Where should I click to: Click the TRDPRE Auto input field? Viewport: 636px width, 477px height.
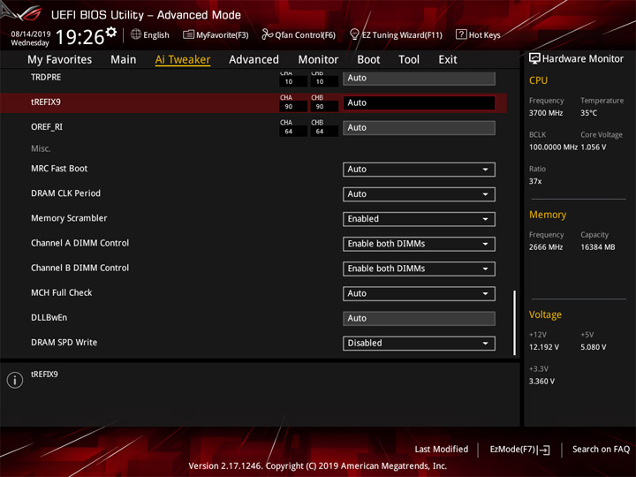(x=419, y=78)
